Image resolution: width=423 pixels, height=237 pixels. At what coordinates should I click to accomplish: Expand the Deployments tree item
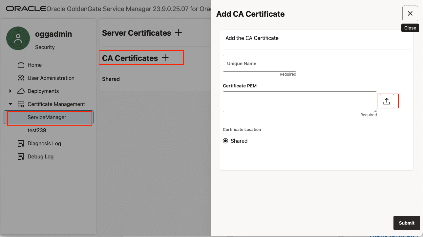[x=10, y=91]
